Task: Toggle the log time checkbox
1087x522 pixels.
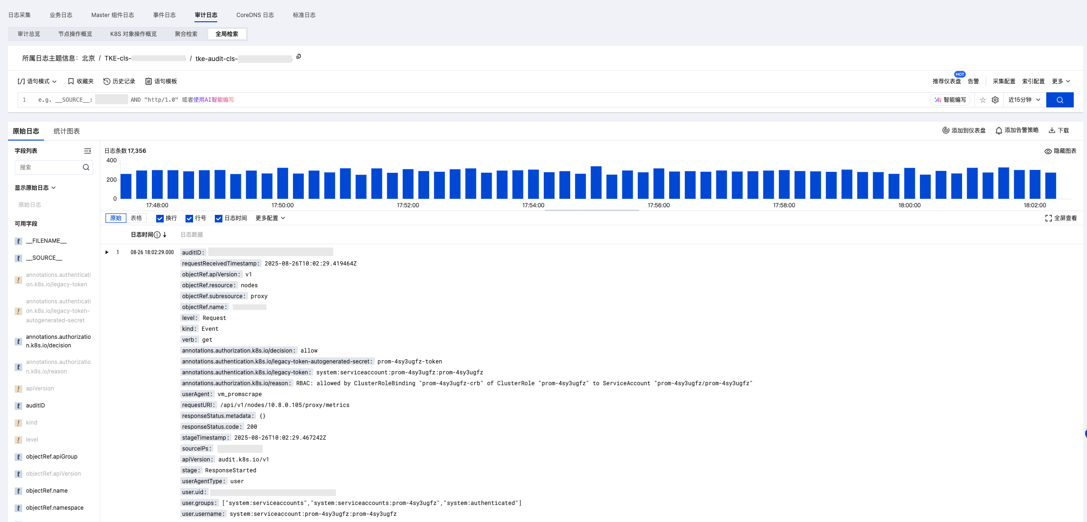Action: (219, 218)
